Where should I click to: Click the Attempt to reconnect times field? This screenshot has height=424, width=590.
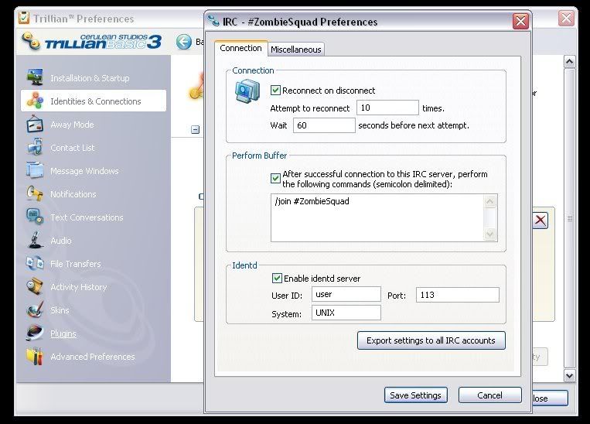coord(387,108)
